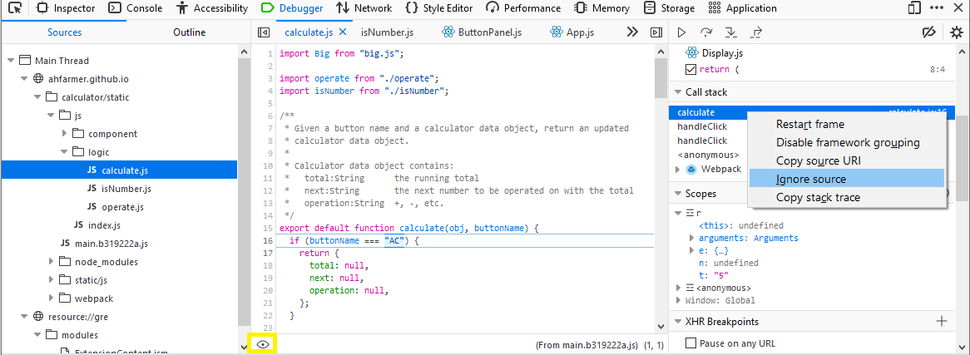Select Ignore source from context menu
This screenshot has width=970, height=355.
click(810, 179)
